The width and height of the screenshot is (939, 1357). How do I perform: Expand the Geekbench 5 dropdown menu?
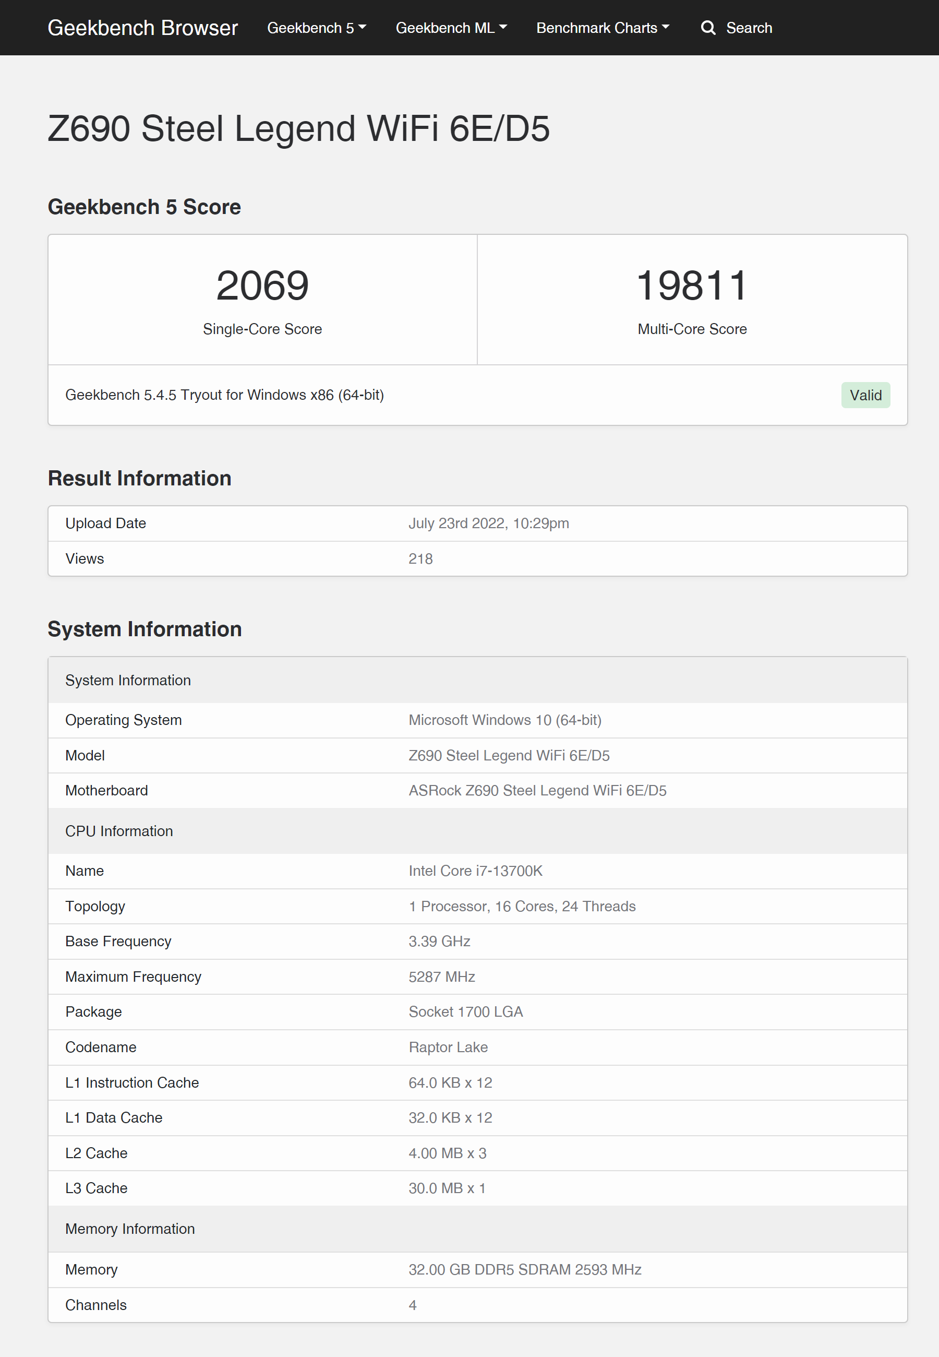[317, 28]
